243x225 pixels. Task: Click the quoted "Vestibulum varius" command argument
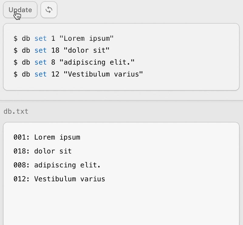point(103,74)
